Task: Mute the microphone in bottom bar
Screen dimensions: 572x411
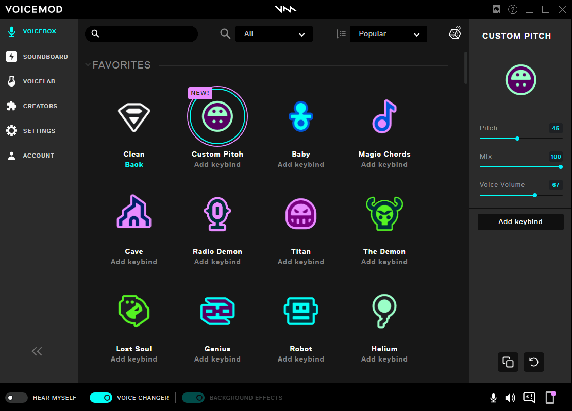Action: (493, 398)
